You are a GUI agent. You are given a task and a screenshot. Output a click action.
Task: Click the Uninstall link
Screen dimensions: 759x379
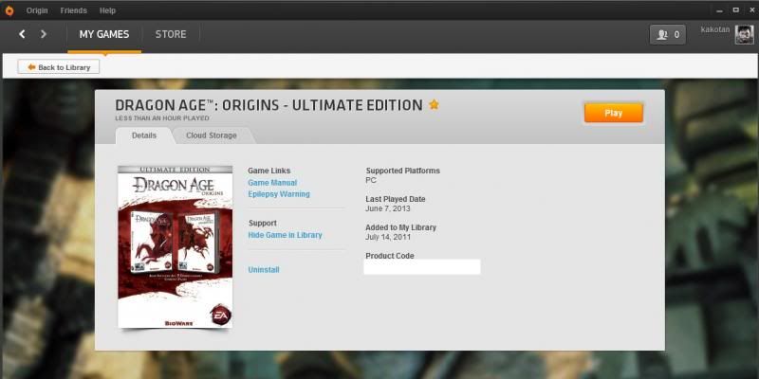pos(263,270)
